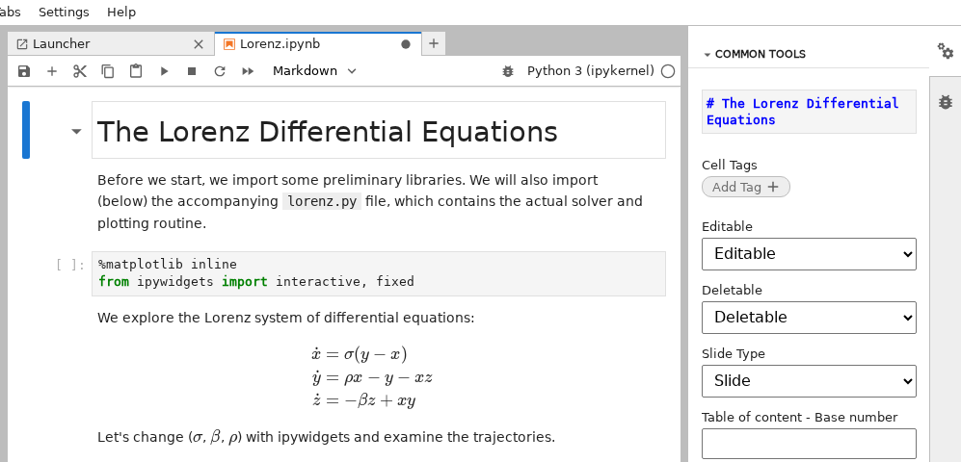Click the Launcher tab icon
Viewport: 961px width, 462px height.
pos(22,44)
